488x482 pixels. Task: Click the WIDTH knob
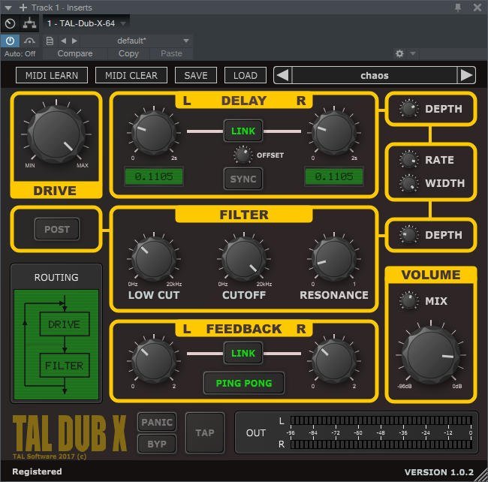(408, 183)
